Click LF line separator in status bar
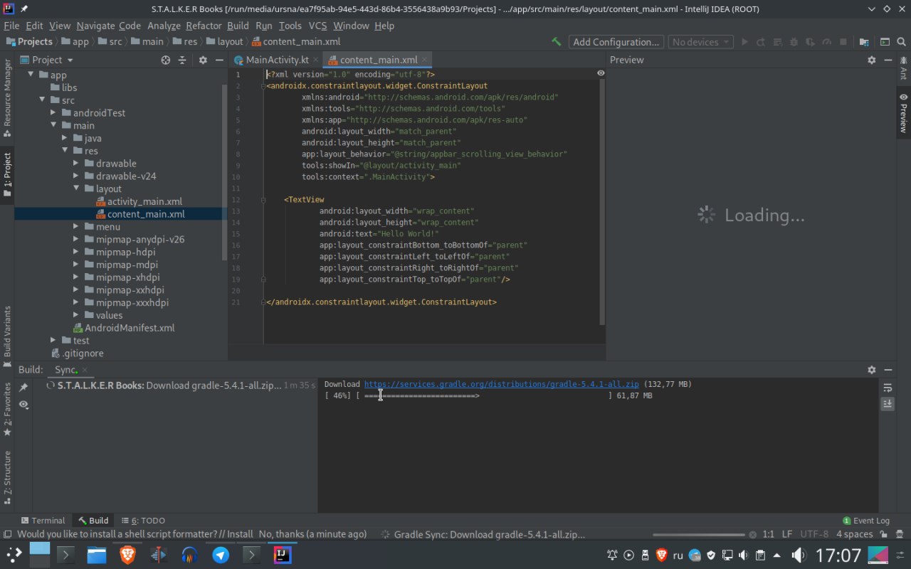Screen dimensions: 911x569 [x=786, y=534]
